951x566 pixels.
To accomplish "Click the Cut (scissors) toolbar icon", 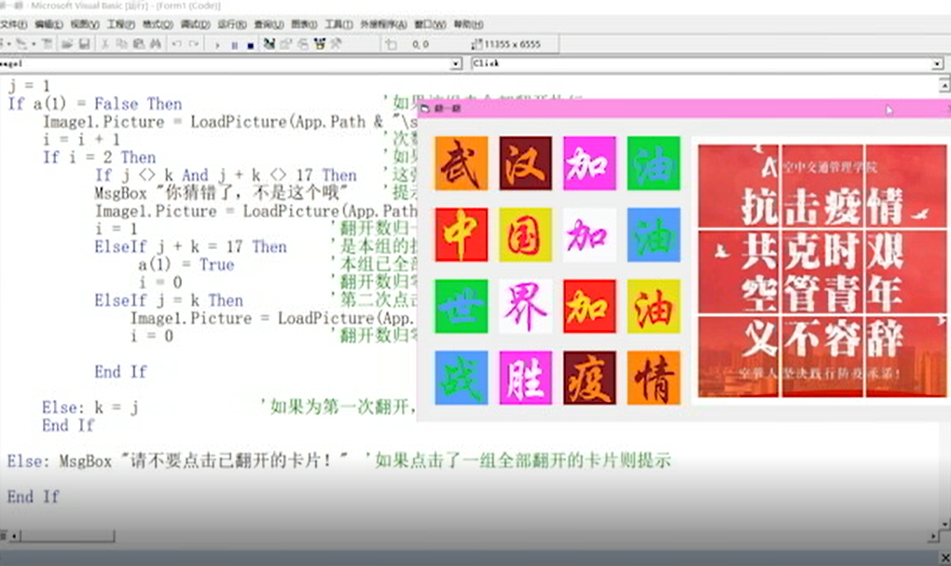I will pos(104,44).
